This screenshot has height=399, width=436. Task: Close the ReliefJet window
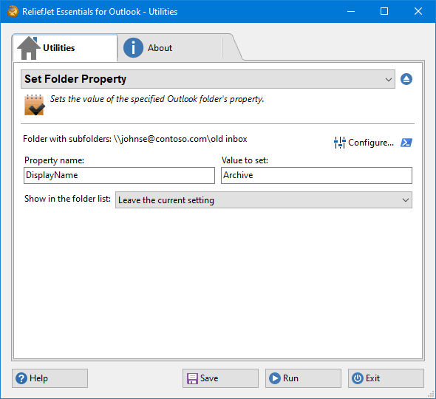tap(418, 11)
